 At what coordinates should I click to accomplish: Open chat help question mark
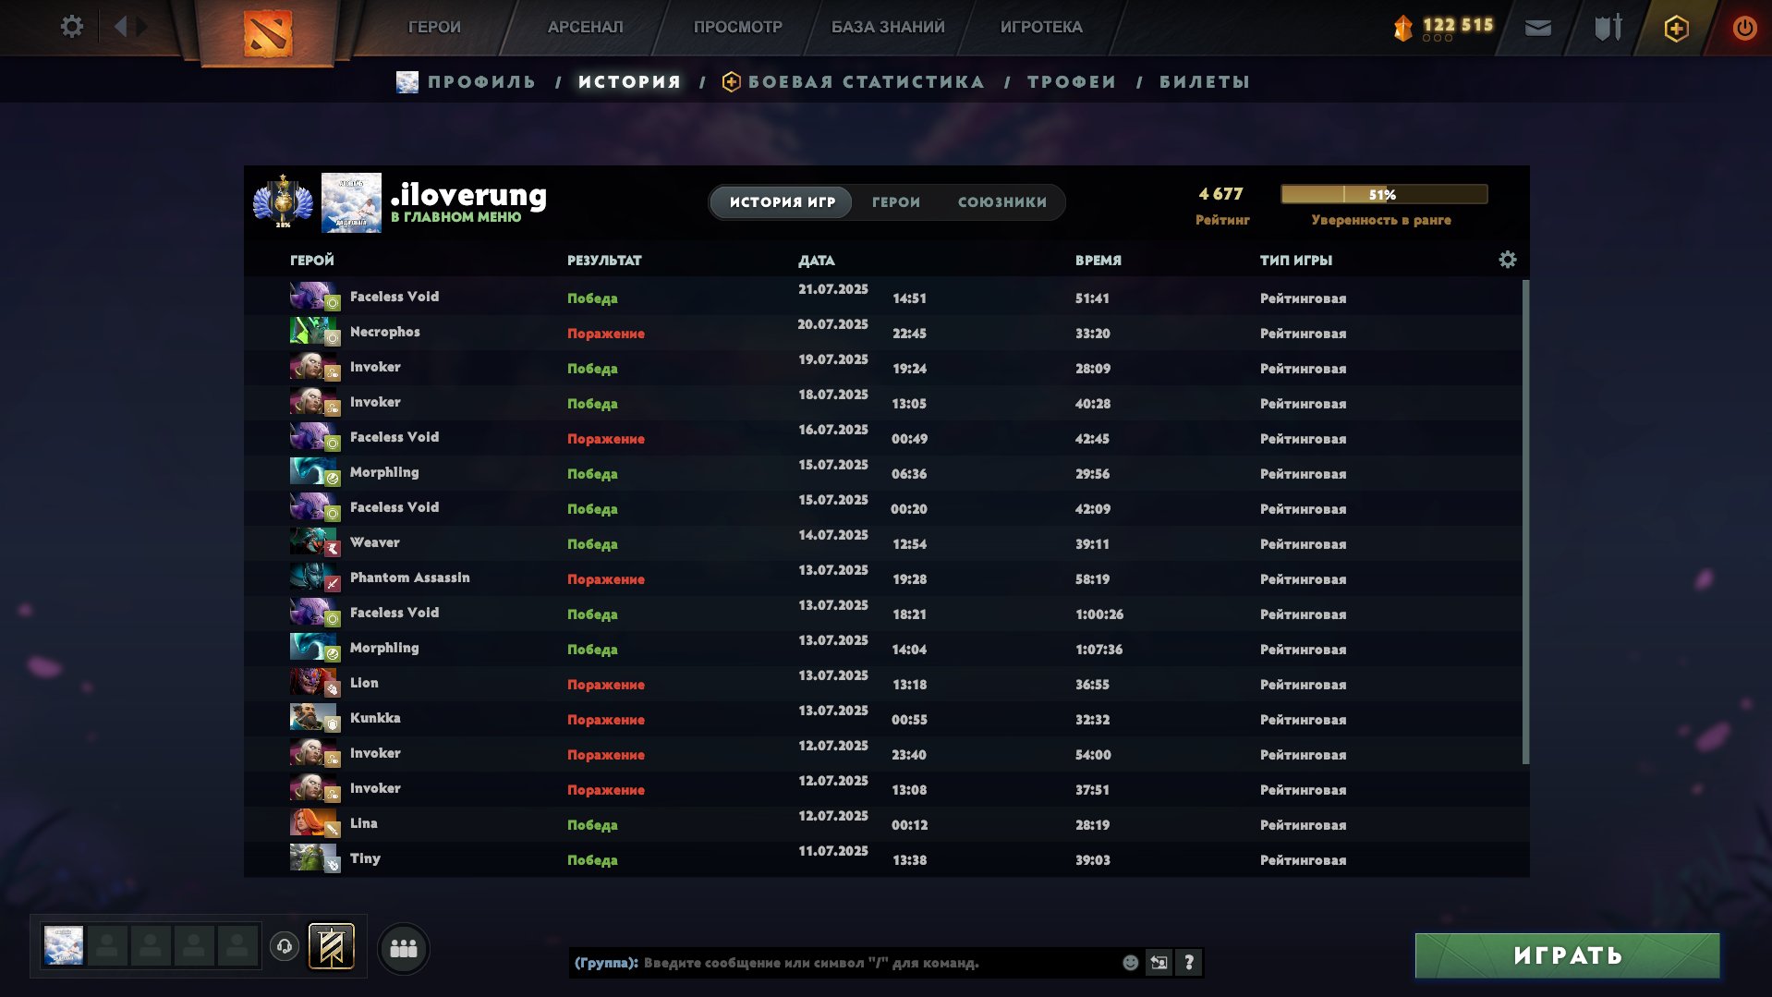pyautogui.click(x=1189, y=963)
